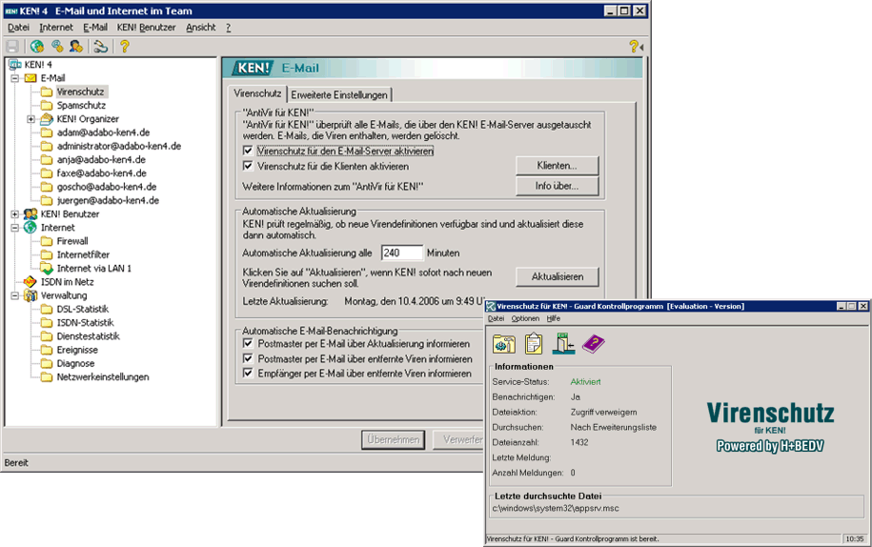Open the Datei menu in Guard window
The height and width of the screenshot is (547, 872).
497,318
